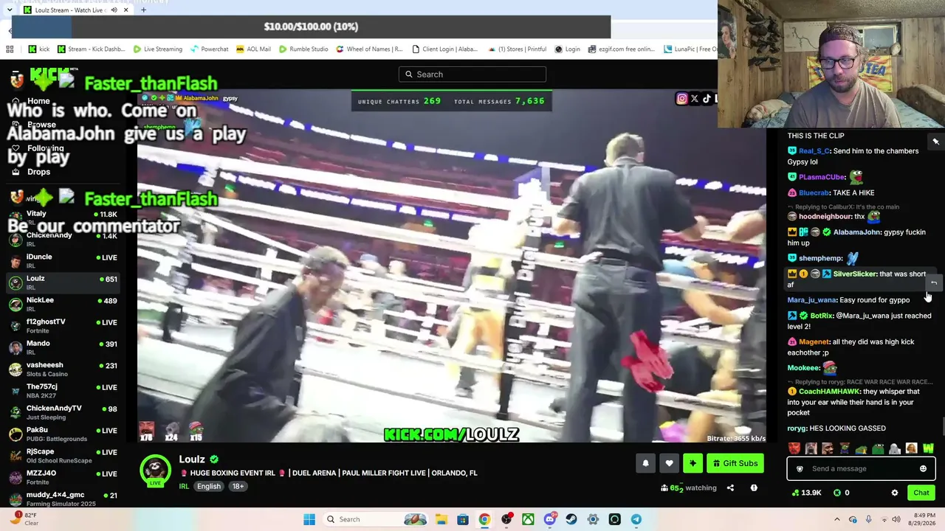The height and width of the screenshot is (531, 945).
Task: Click the donation goal progress bar
Action: coord(311,27)
